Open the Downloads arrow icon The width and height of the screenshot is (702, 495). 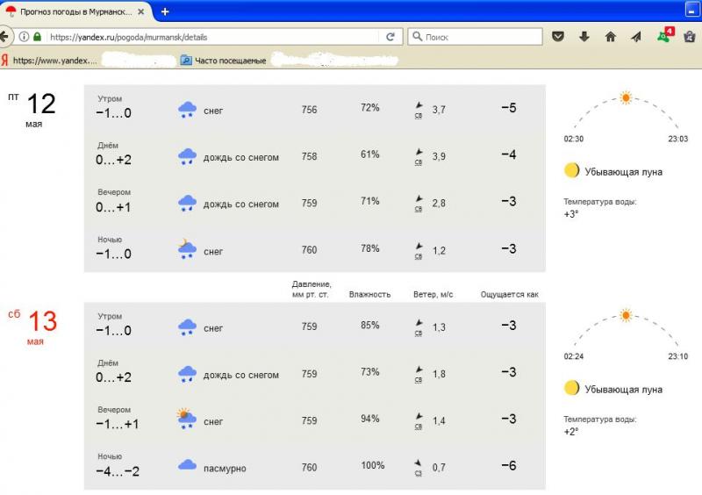pyautogui.click(x=584, y=37)
